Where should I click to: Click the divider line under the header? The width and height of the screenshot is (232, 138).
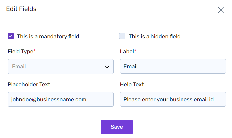point(116,22)
